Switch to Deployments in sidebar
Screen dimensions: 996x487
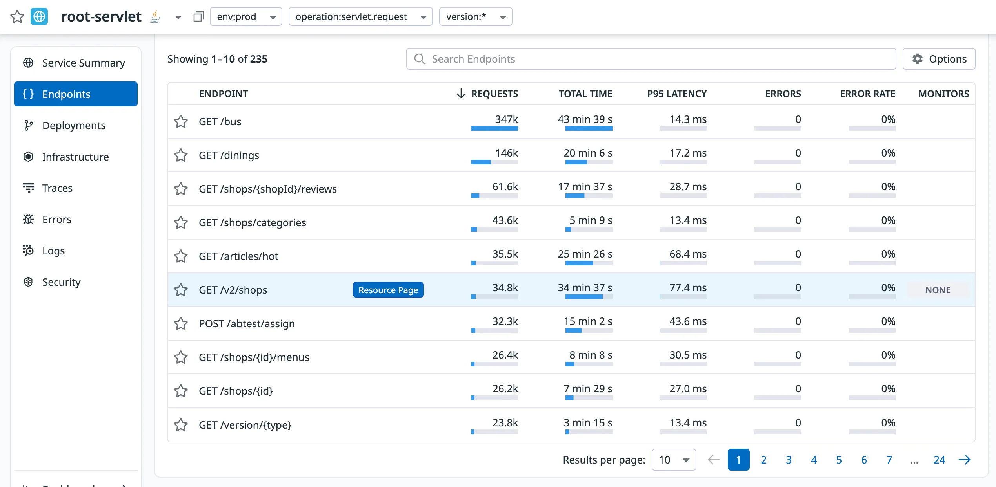click(x=74, y=126)
